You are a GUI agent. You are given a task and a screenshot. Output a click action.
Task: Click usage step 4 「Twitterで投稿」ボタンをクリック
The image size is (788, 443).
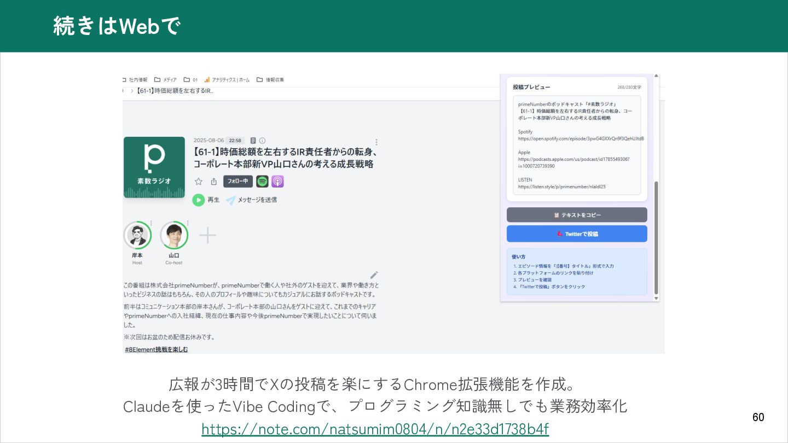coord(549,287)
